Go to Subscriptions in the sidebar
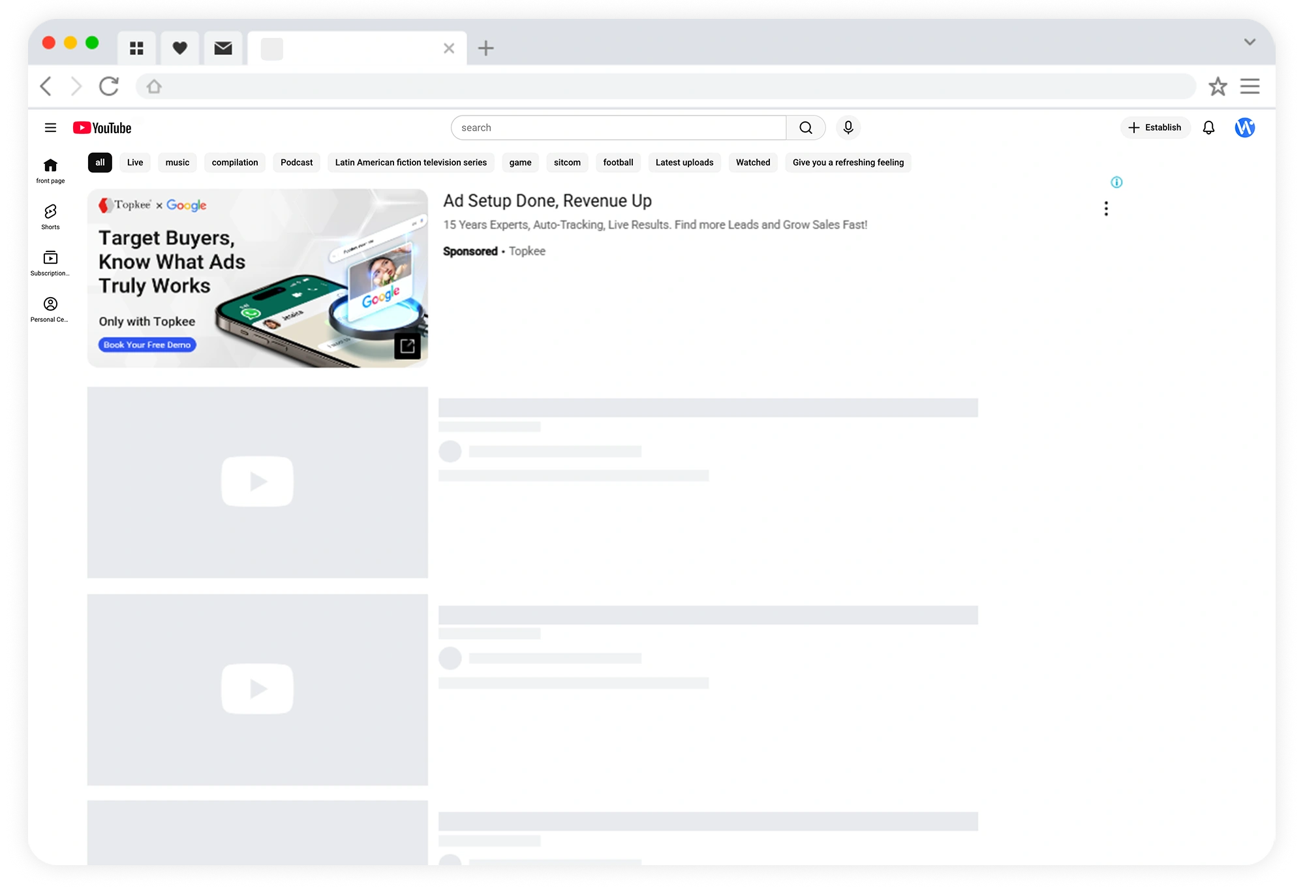1305x888 pixels. pyautogui.click(x=50, y=262)
